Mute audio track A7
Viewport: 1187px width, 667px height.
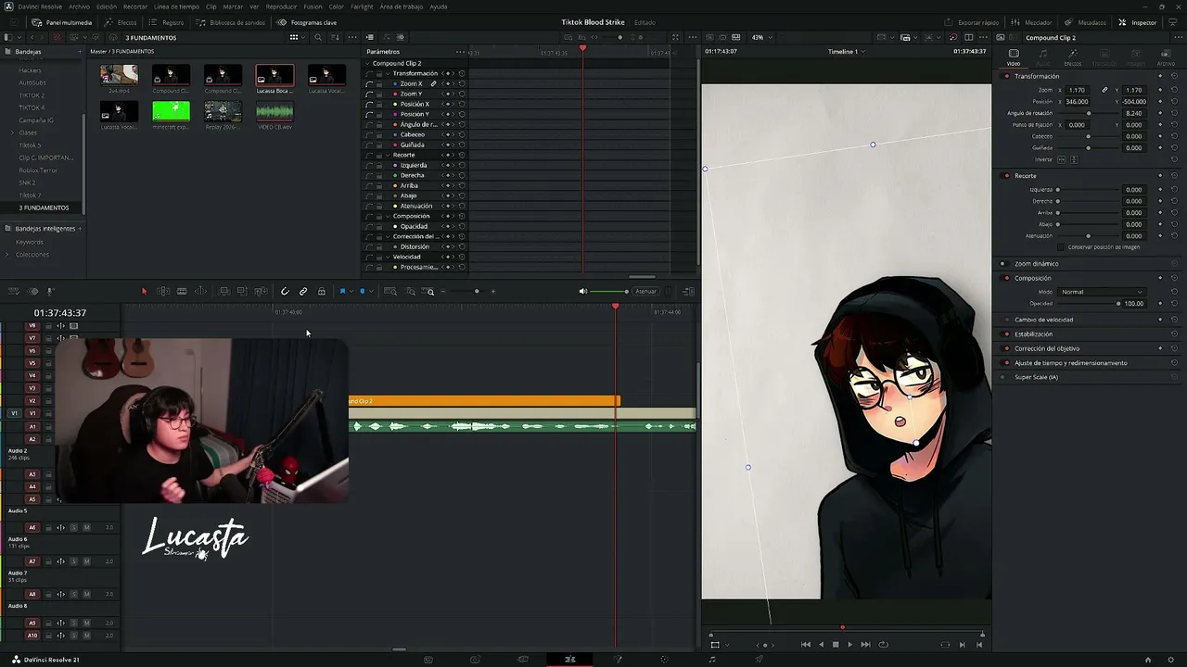(86, 561)
